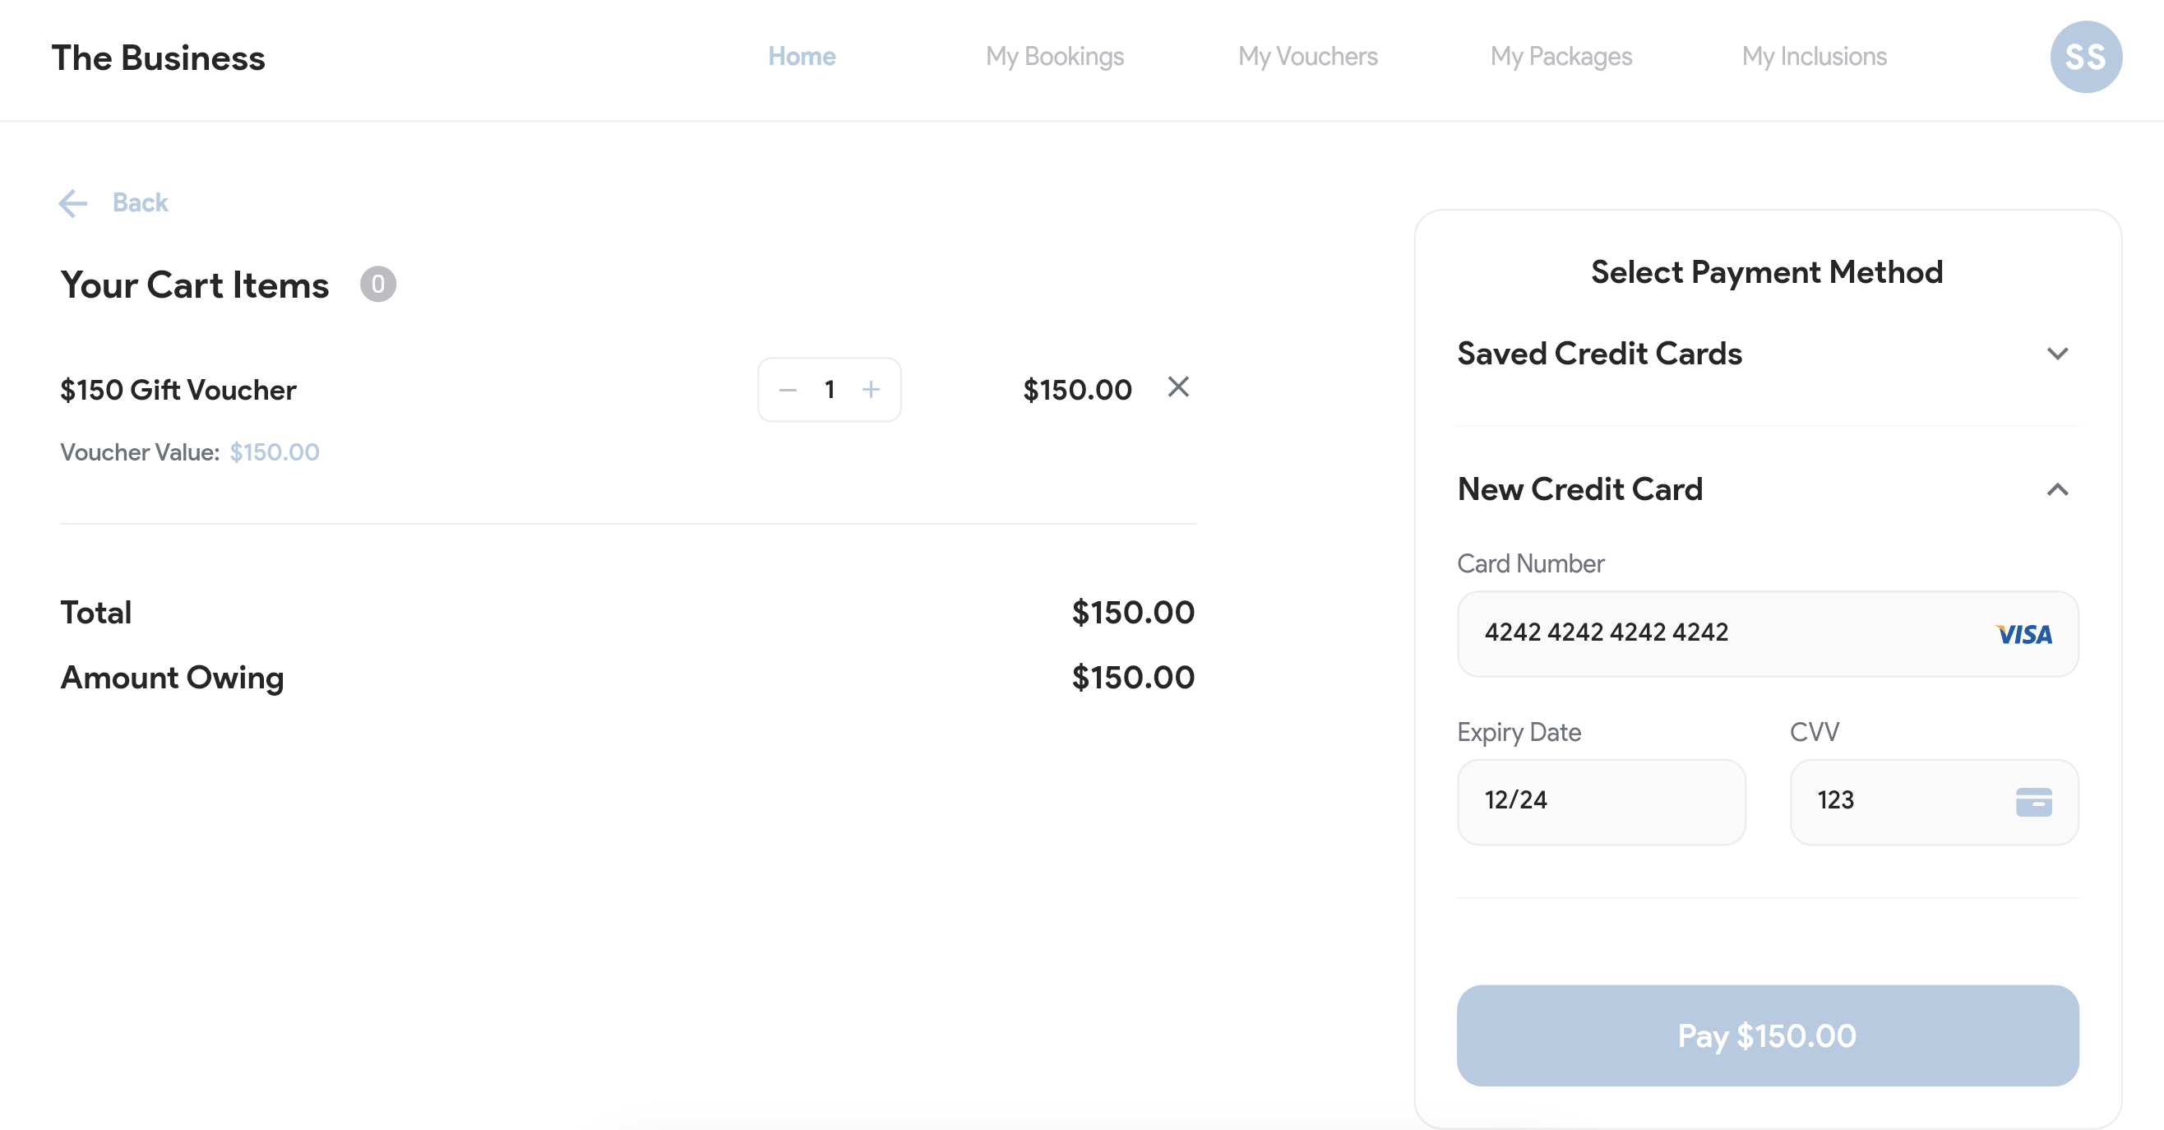Click the Pay $150.00 button
This screenshot has width=2164, height=1130.
(x=1768, y=1036)
